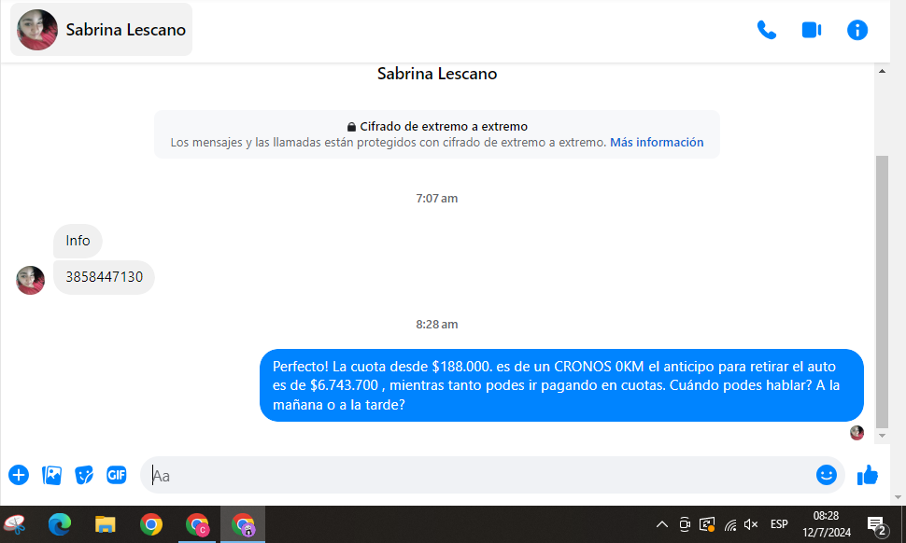Viewport: 906px width, 543px height.
Task: Launch Microsoft Edge from the taskbar
Action: pos(60,524)
